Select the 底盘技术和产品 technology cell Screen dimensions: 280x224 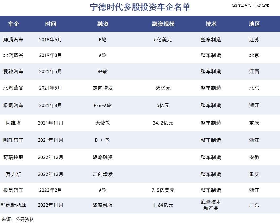tap(211, 205)
